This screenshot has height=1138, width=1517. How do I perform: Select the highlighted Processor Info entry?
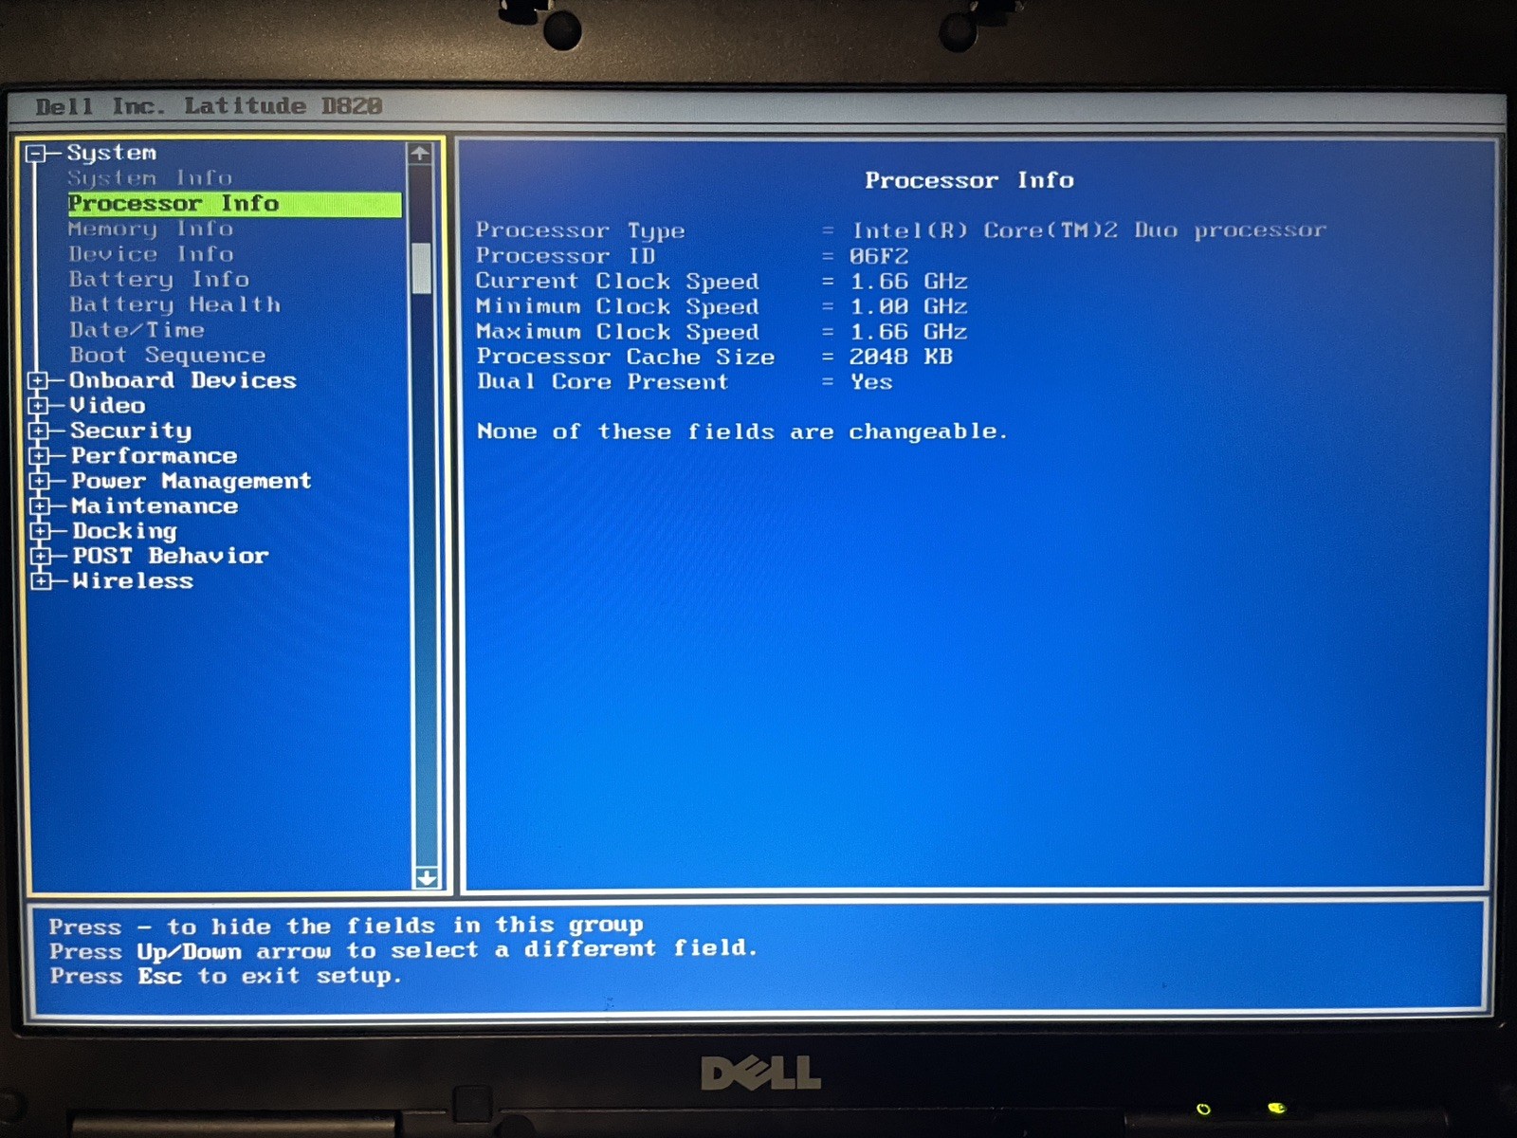click(x=234, y=204)
